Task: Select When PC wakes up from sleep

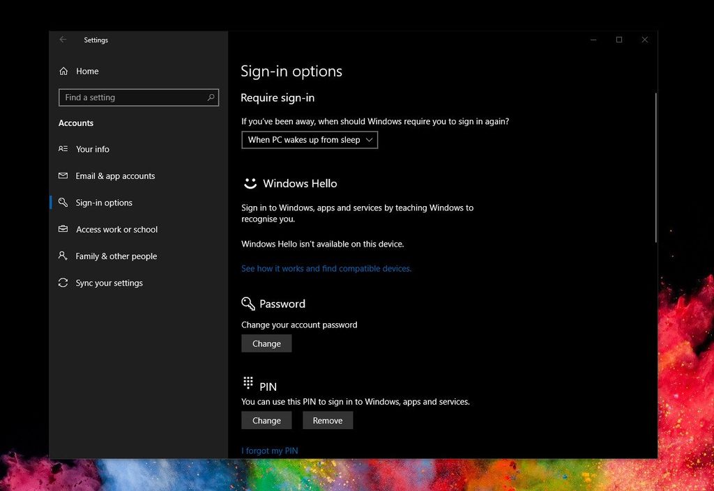Action: 301,140
